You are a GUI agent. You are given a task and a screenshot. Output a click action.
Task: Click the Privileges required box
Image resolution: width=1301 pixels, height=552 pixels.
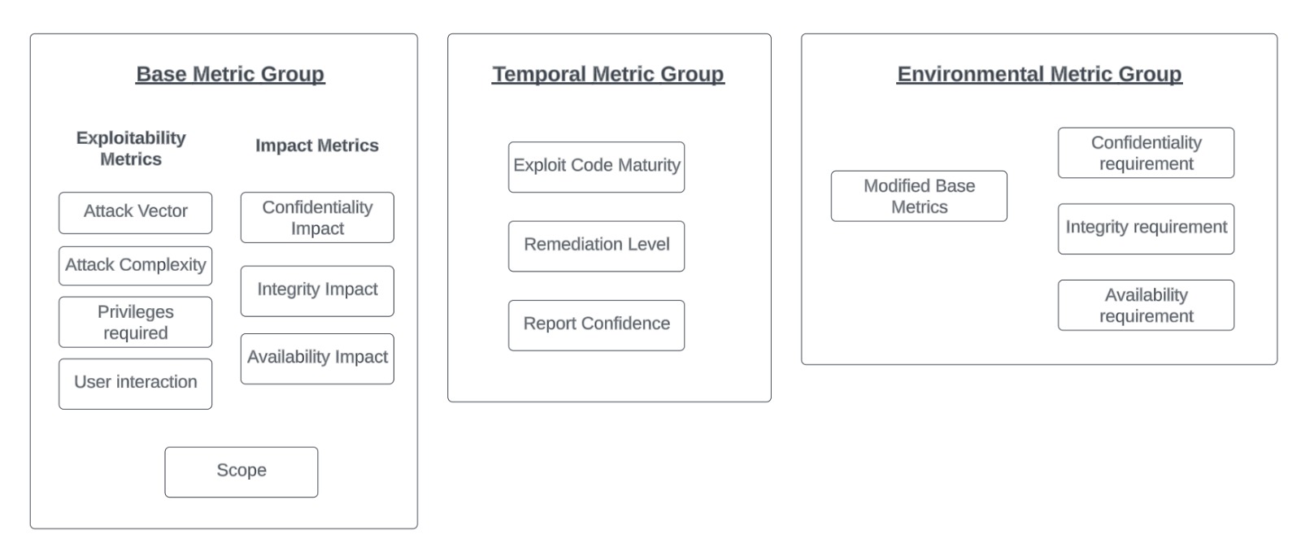tap(135, 322)
